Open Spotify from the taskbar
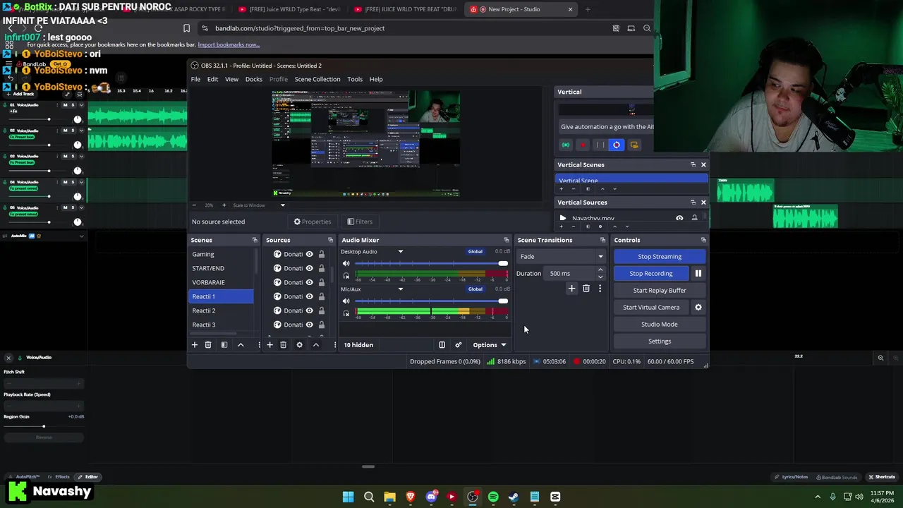This screenshot has width=903, height=508. coord(493,497)
